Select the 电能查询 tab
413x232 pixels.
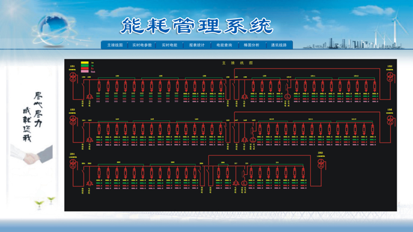(x=224, y=45)
